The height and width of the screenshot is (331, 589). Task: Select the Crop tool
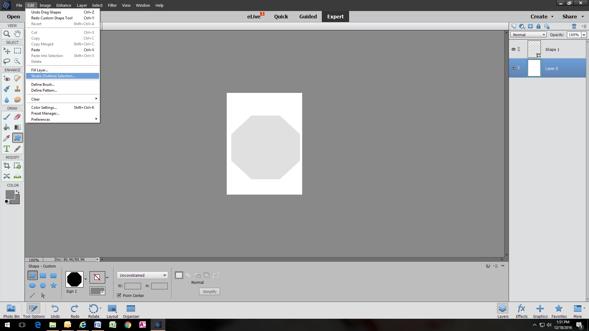point(7,166)
